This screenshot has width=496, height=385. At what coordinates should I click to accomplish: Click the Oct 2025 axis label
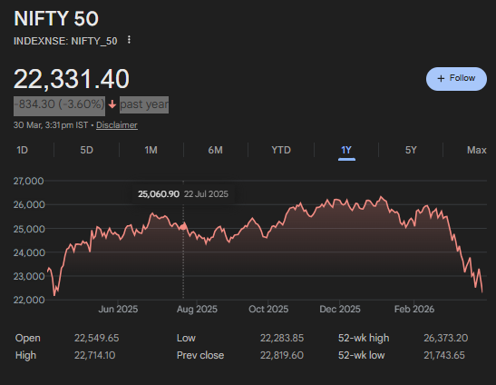(268, 309)
